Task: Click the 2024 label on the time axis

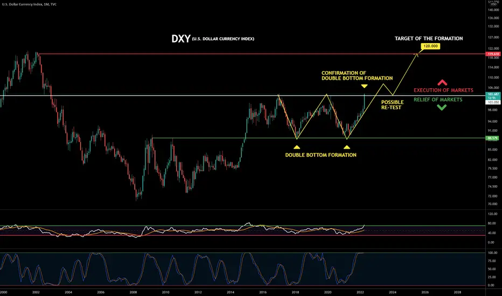Action: (393, 292)
